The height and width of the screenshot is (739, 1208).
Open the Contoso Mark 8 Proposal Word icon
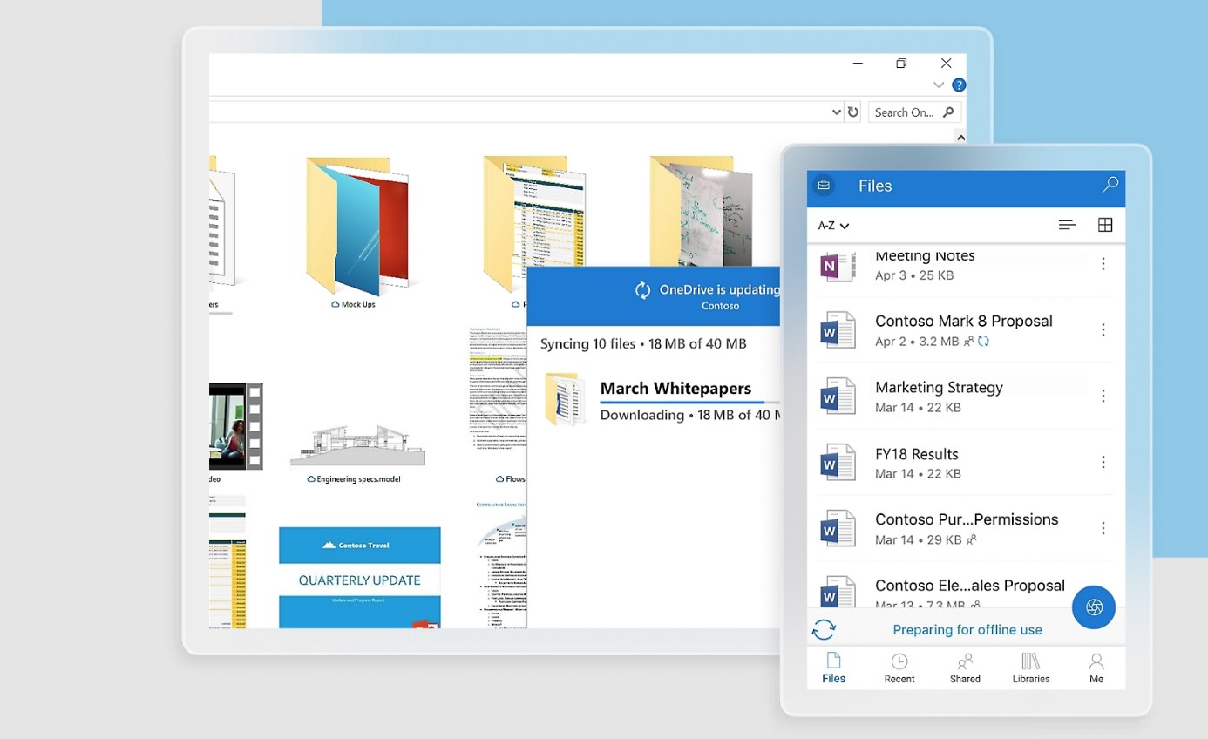pyautogui.click(x=838, y=330)
